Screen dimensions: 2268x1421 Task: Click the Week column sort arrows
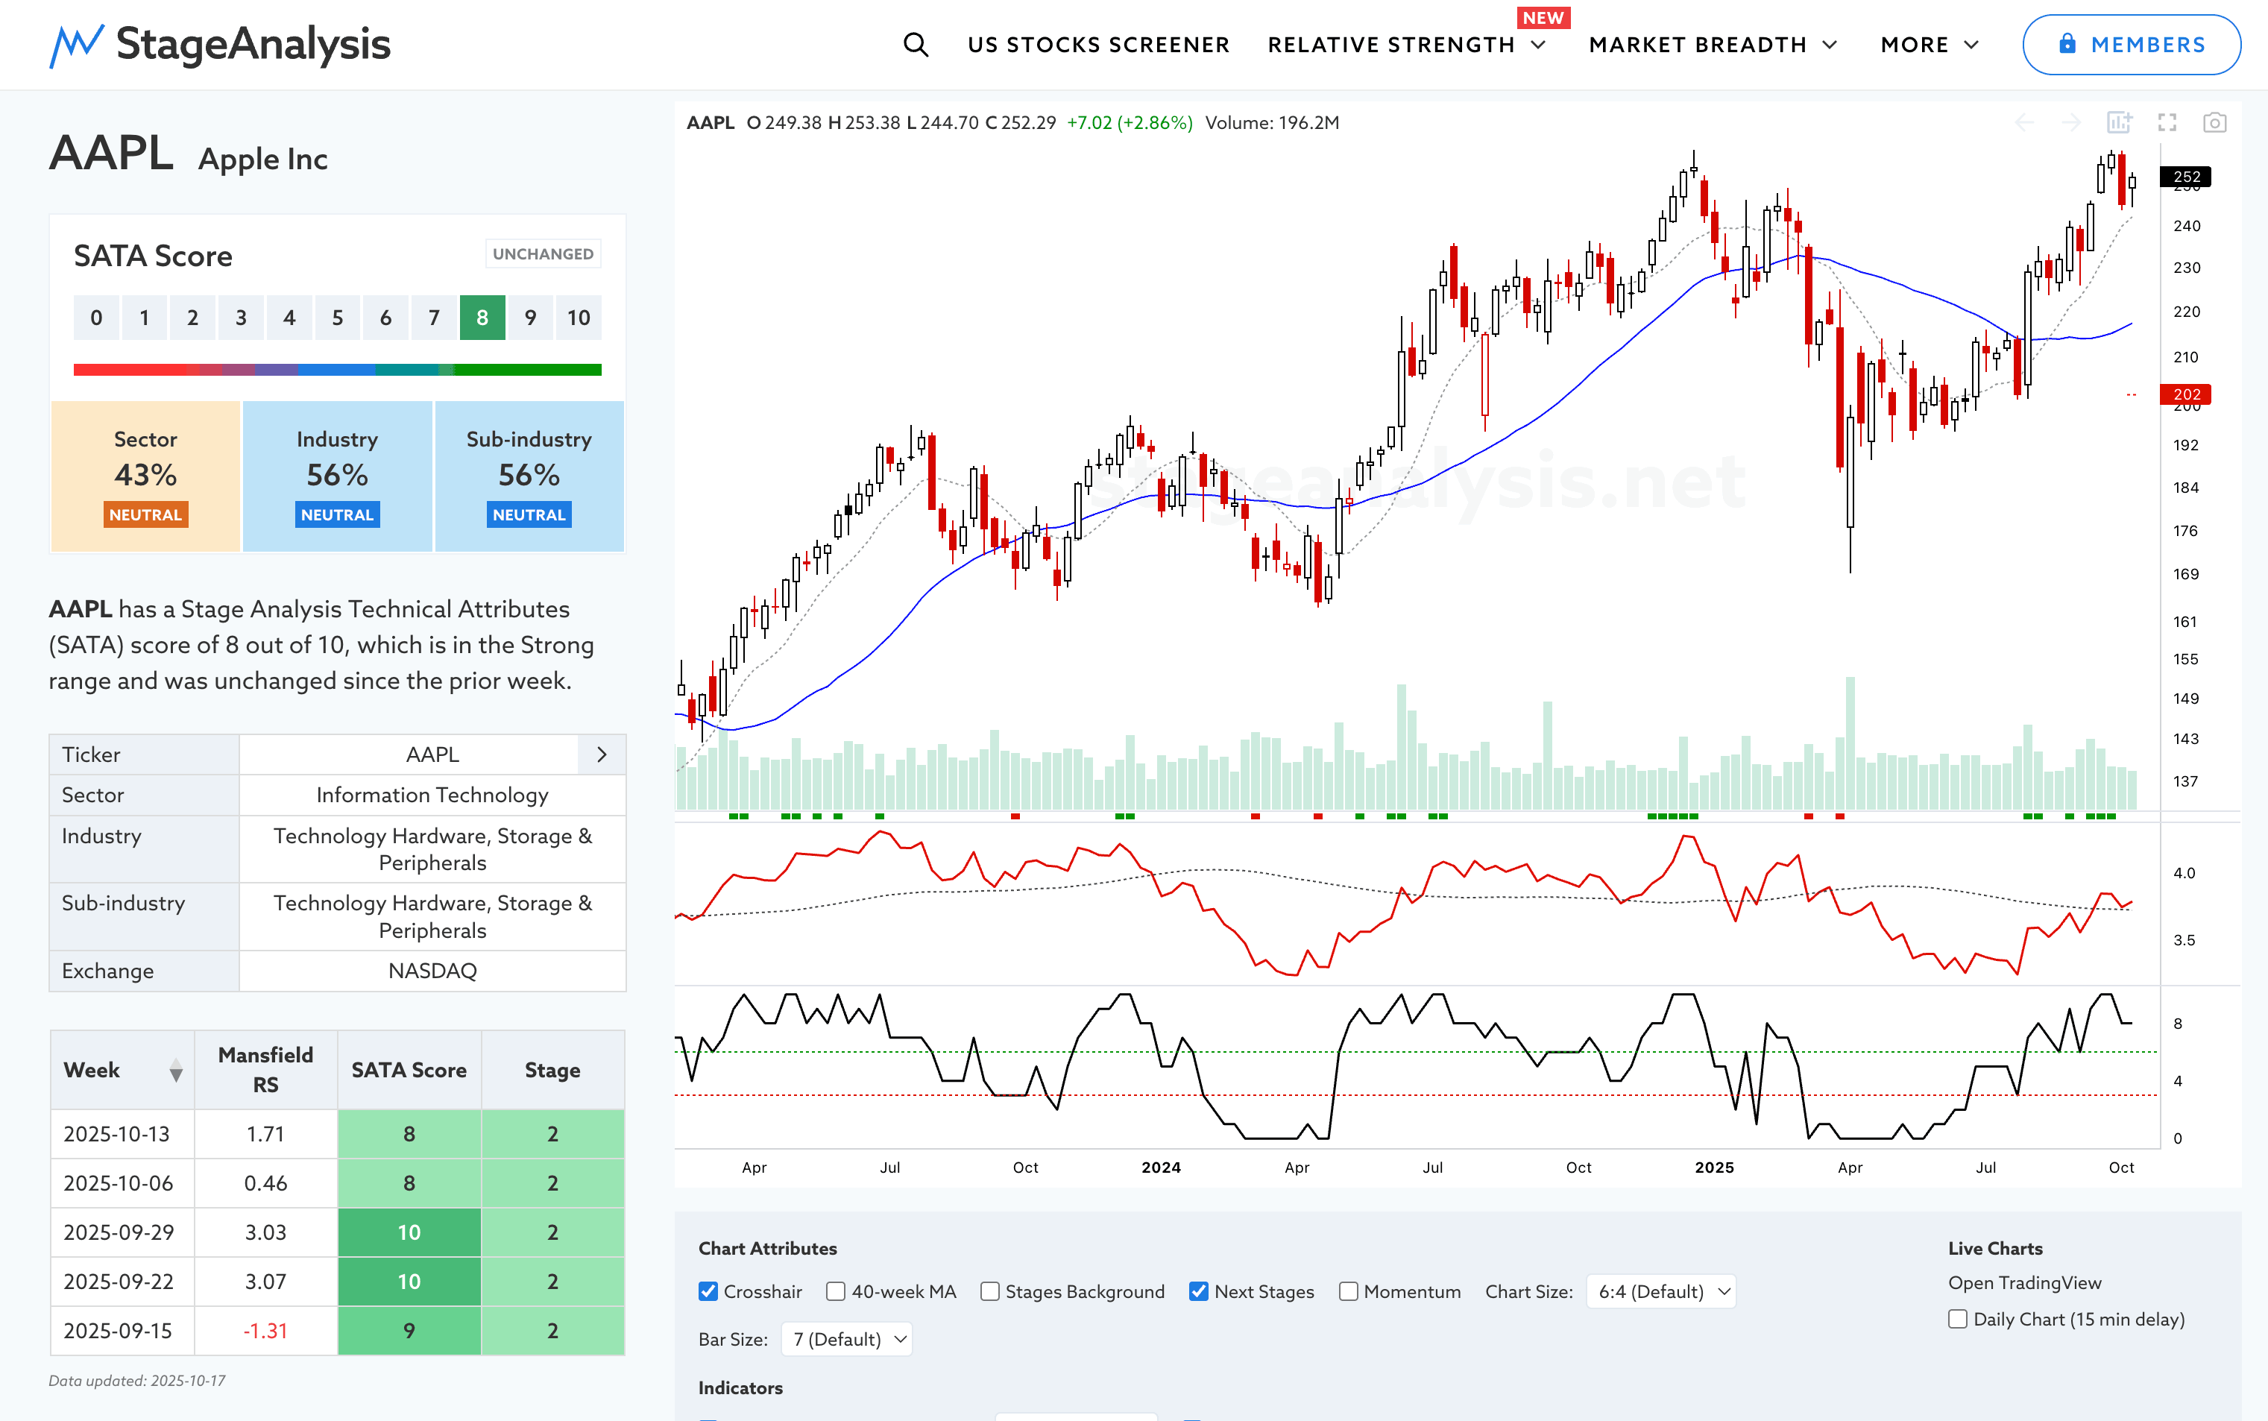176,1070
